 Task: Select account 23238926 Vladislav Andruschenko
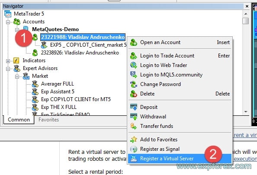point(80,53)
